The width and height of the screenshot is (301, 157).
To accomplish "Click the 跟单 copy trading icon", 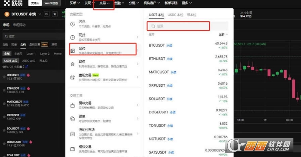I will click(x=73, y=118).
